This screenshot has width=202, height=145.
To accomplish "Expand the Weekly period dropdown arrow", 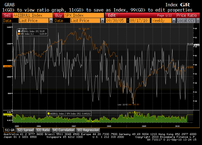I will 174,21.
